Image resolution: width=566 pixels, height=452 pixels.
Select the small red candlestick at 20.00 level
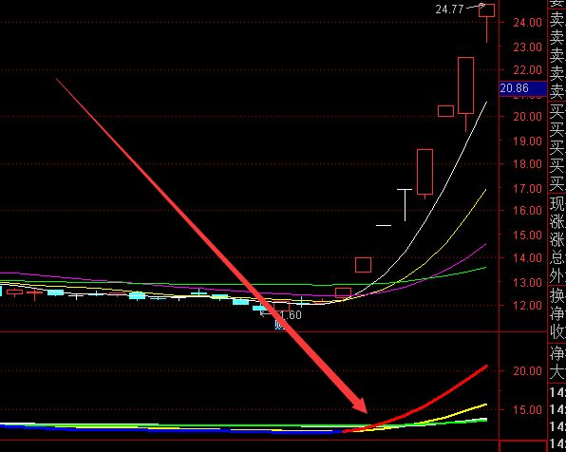445,111
